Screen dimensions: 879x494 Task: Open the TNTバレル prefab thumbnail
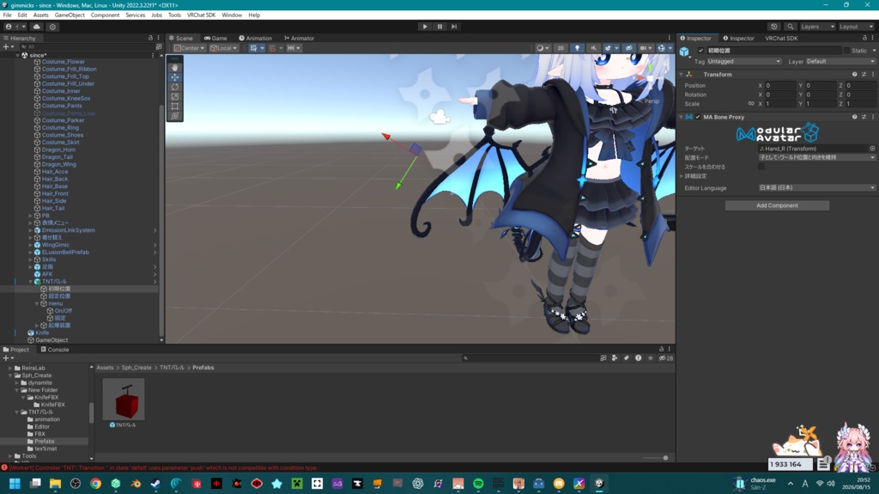[124, 399]
